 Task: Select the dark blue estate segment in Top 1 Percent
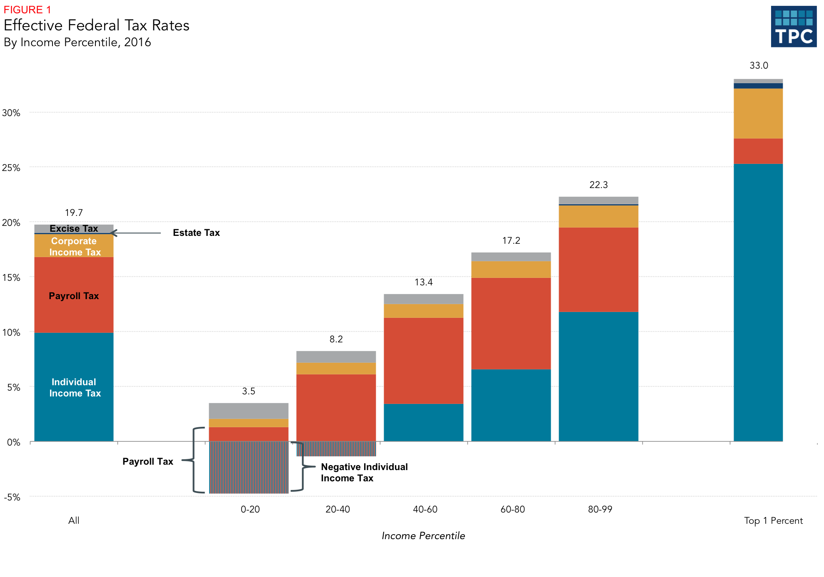click(758, 86)
